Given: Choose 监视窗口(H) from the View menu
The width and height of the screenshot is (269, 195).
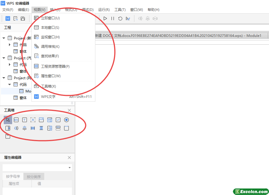Looking at the screenshot, I should tap(64, 37).
